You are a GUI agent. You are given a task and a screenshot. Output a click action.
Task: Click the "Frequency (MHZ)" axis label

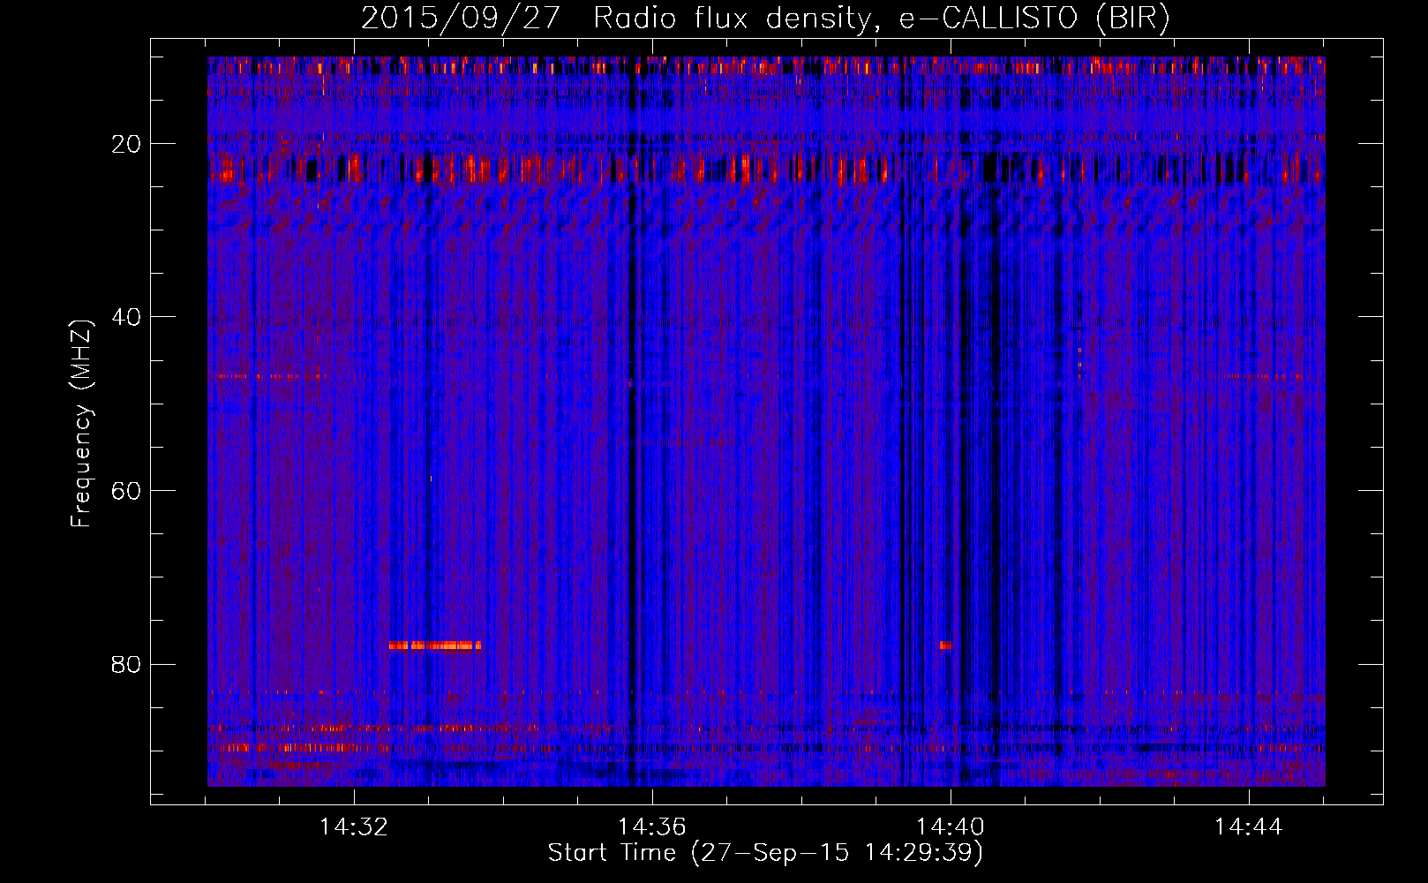pyautogui.click(x=81, y=424)
